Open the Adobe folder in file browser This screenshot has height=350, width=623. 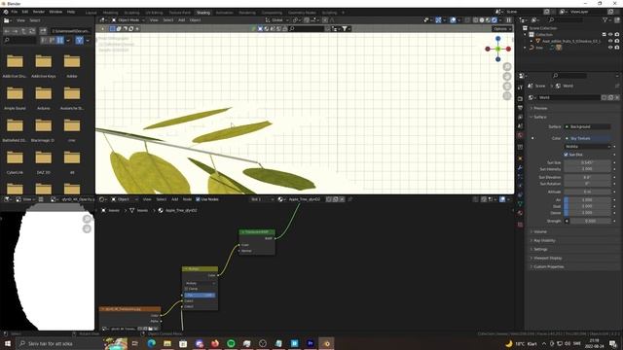coord(72,65)
